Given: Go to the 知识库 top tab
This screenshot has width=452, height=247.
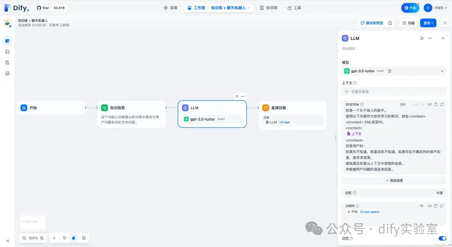Looking at the screenshot, I should click(269, 8).
